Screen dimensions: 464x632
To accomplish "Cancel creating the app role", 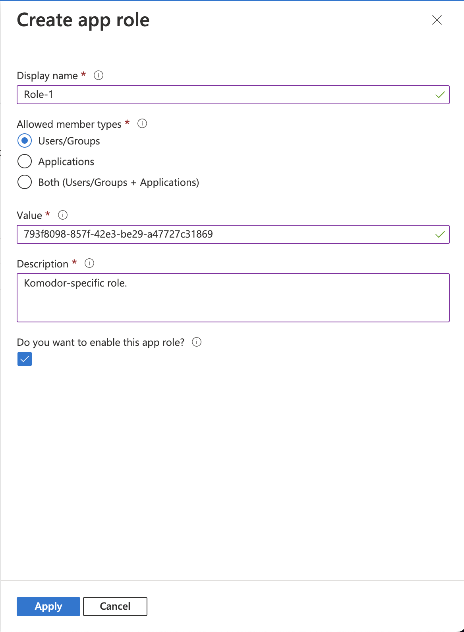I will pyautogui.click(x=115, y=607).
